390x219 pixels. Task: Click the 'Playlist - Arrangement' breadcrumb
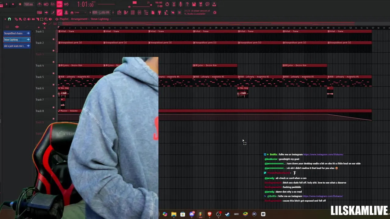point(73,19)
